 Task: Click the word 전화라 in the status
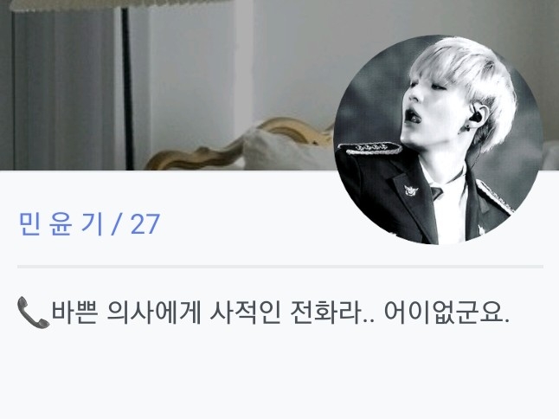pyautogui.click(x=332, y=313)
